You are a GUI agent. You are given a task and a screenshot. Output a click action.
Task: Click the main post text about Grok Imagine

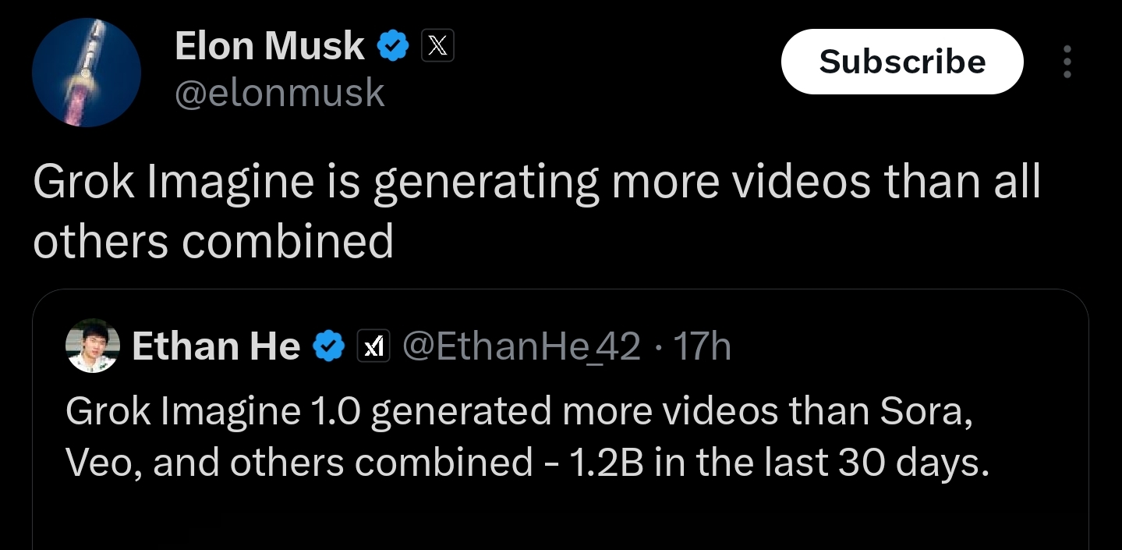click(536, 183)
